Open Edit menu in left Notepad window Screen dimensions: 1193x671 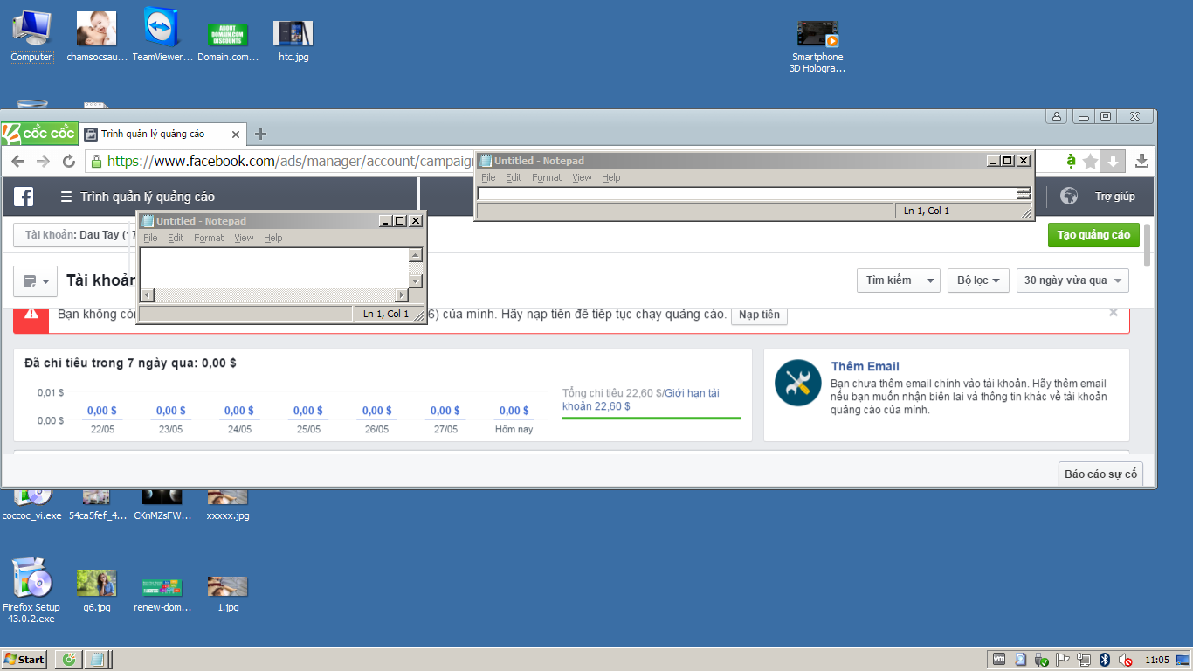pyautogui.click(x=176, y=238)
